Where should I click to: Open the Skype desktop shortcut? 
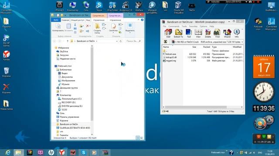[99, 6]
